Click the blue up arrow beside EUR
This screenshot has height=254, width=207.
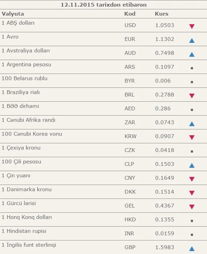point(192,40)
